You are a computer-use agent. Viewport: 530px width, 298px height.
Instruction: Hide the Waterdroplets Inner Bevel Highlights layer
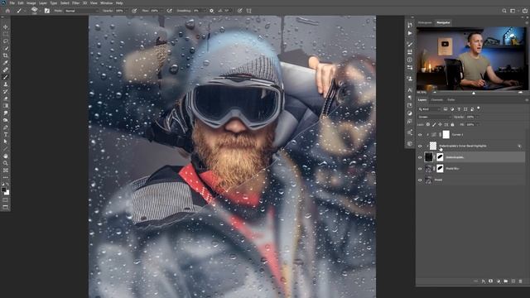(x=420, y=146)
